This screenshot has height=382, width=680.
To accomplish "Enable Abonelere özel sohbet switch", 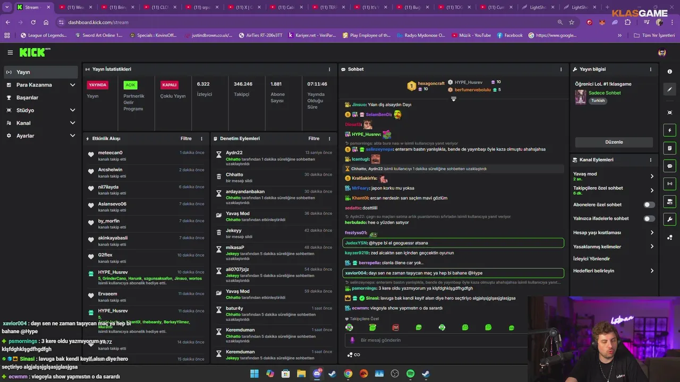I will coord(649,205).
